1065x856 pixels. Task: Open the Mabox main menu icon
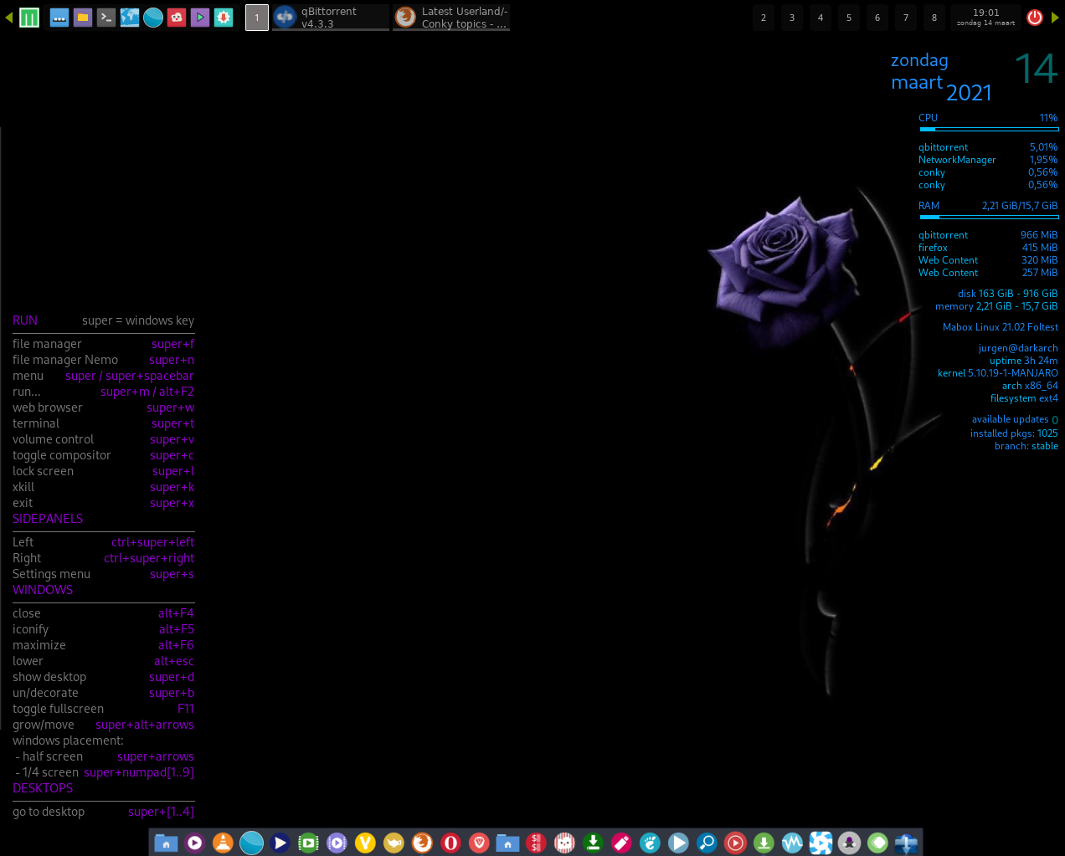pyautogui.click(x=29, y=18)
